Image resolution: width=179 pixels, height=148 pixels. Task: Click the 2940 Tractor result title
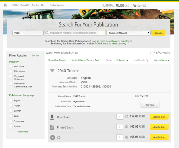pos(68,71)
